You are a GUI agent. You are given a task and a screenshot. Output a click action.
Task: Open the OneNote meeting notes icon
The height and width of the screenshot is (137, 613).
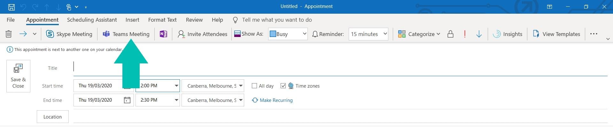click(163, 34)
